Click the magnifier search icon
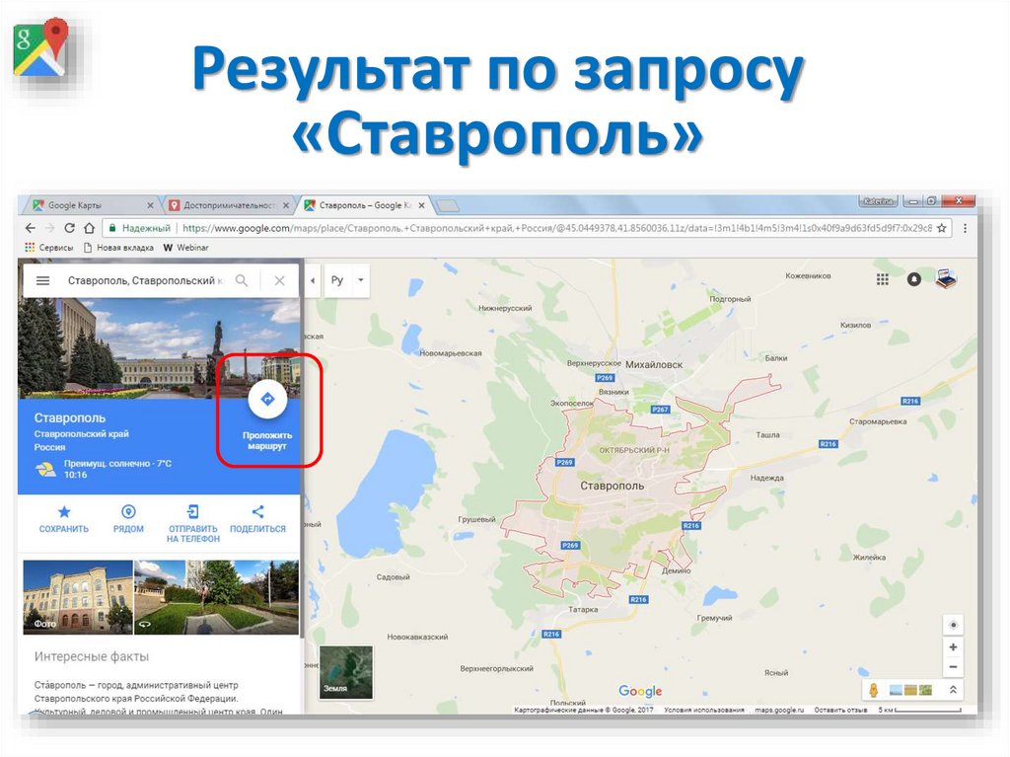 tap(242, 280)
